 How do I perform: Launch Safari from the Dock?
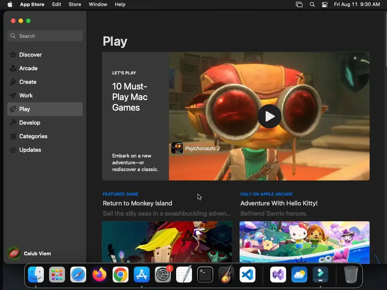[78, 275]
